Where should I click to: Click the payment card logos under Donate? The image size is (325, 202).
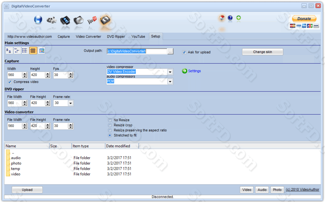click(304, 26)
